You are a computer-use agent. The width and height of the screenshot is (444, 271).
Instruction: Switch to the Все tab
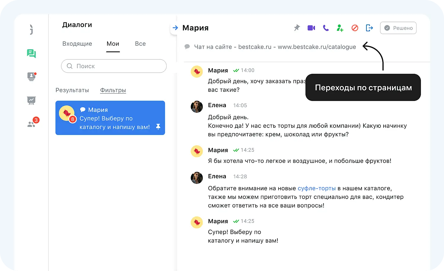coord(140,43)
